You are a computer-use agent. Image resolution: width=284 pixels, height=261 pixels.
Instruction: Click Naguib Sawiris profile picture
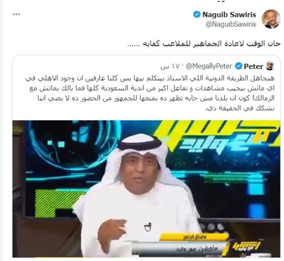271,19
